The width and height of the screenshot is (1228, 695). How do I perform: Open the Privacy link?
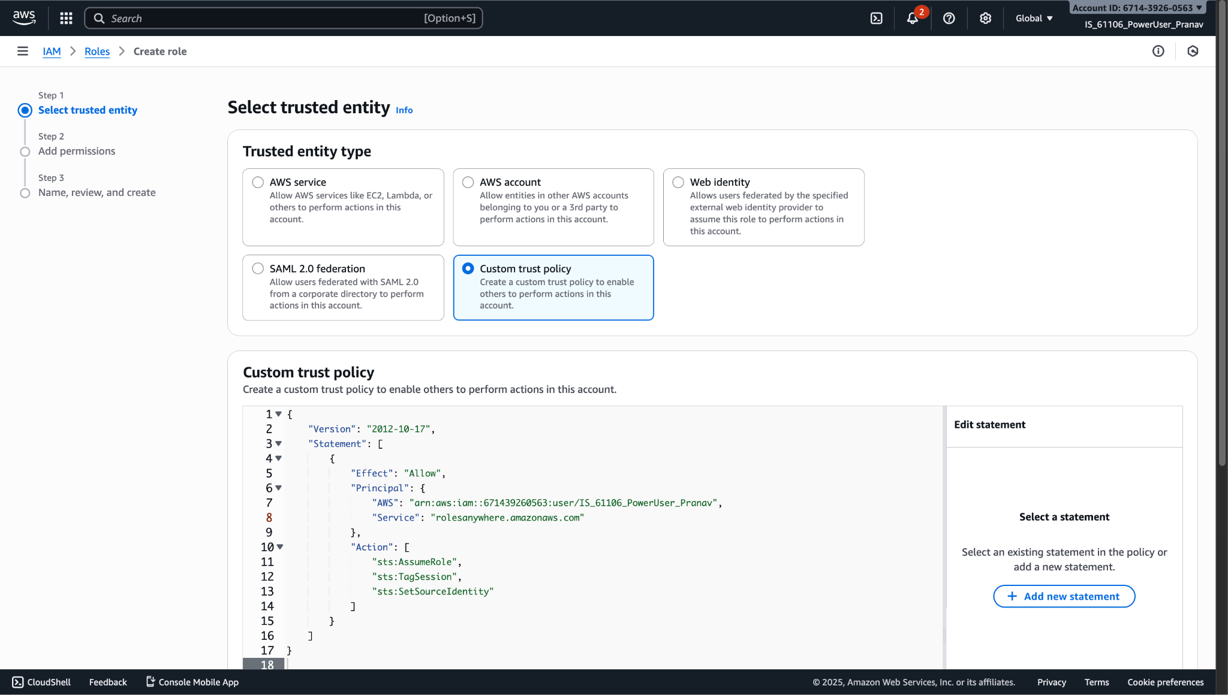1051,682
